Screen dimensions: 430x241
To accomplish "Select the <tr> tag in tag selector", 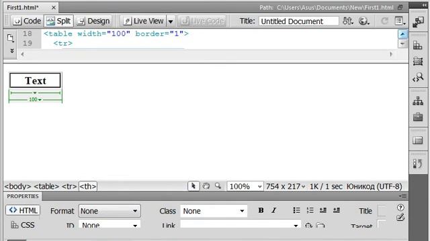I will coord(69,186).
